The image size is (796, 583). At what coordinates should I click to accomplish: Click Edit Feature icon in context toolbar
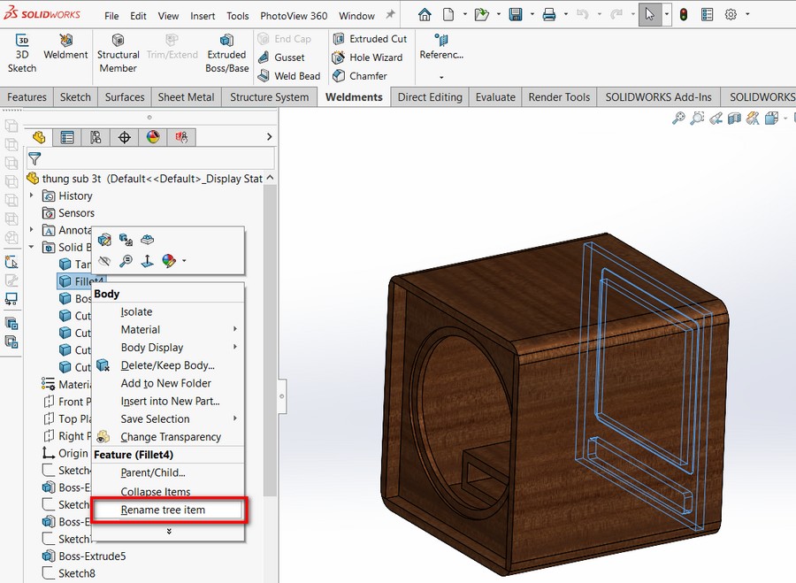pos(104,239)
